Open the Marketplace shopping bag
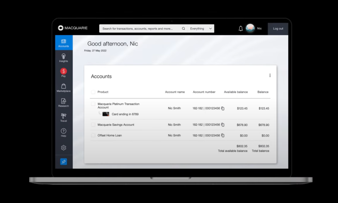Image resolution: width=338 pixels, height=203 pixels. pyautogui.click(x=64, y=87)
